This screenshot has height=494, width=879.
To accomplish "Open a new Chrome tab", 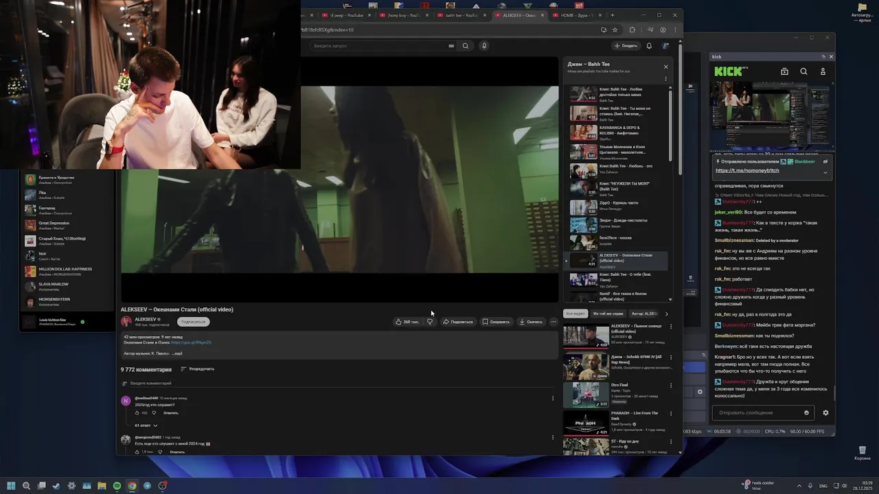I will [613, 15].
